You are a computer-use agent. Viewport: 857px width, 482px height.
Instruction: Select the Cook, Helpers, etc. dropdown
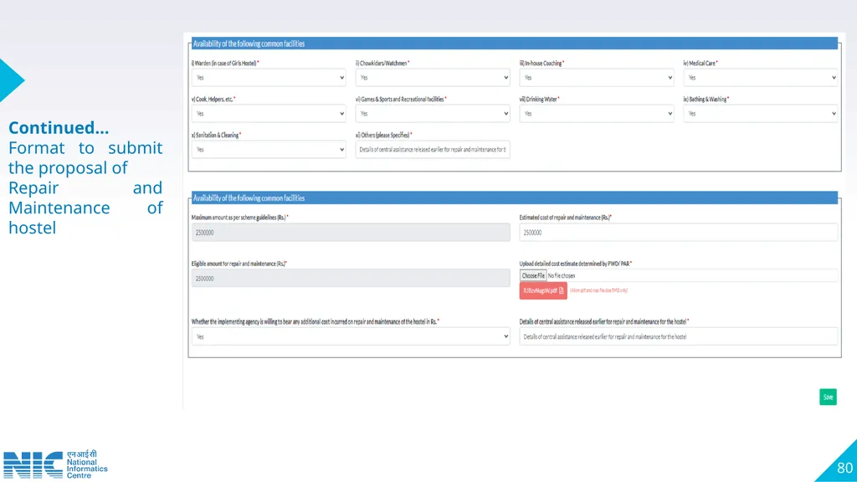[269, 114]
